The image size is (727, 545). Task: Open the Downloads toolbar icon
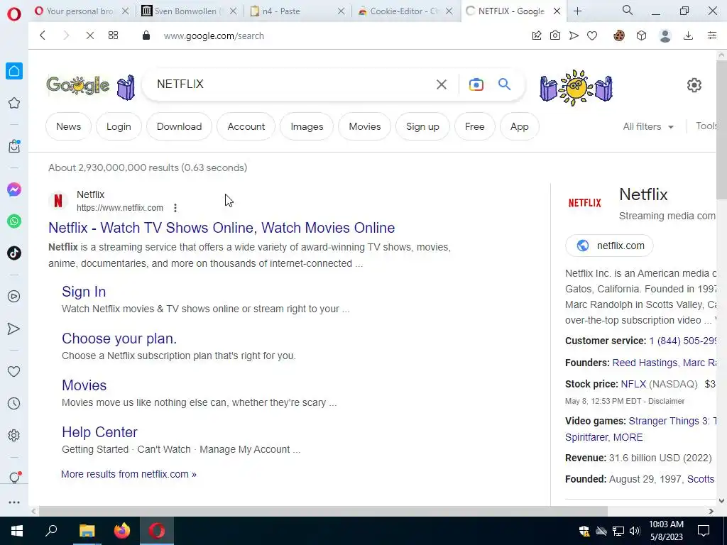point(689,35)
